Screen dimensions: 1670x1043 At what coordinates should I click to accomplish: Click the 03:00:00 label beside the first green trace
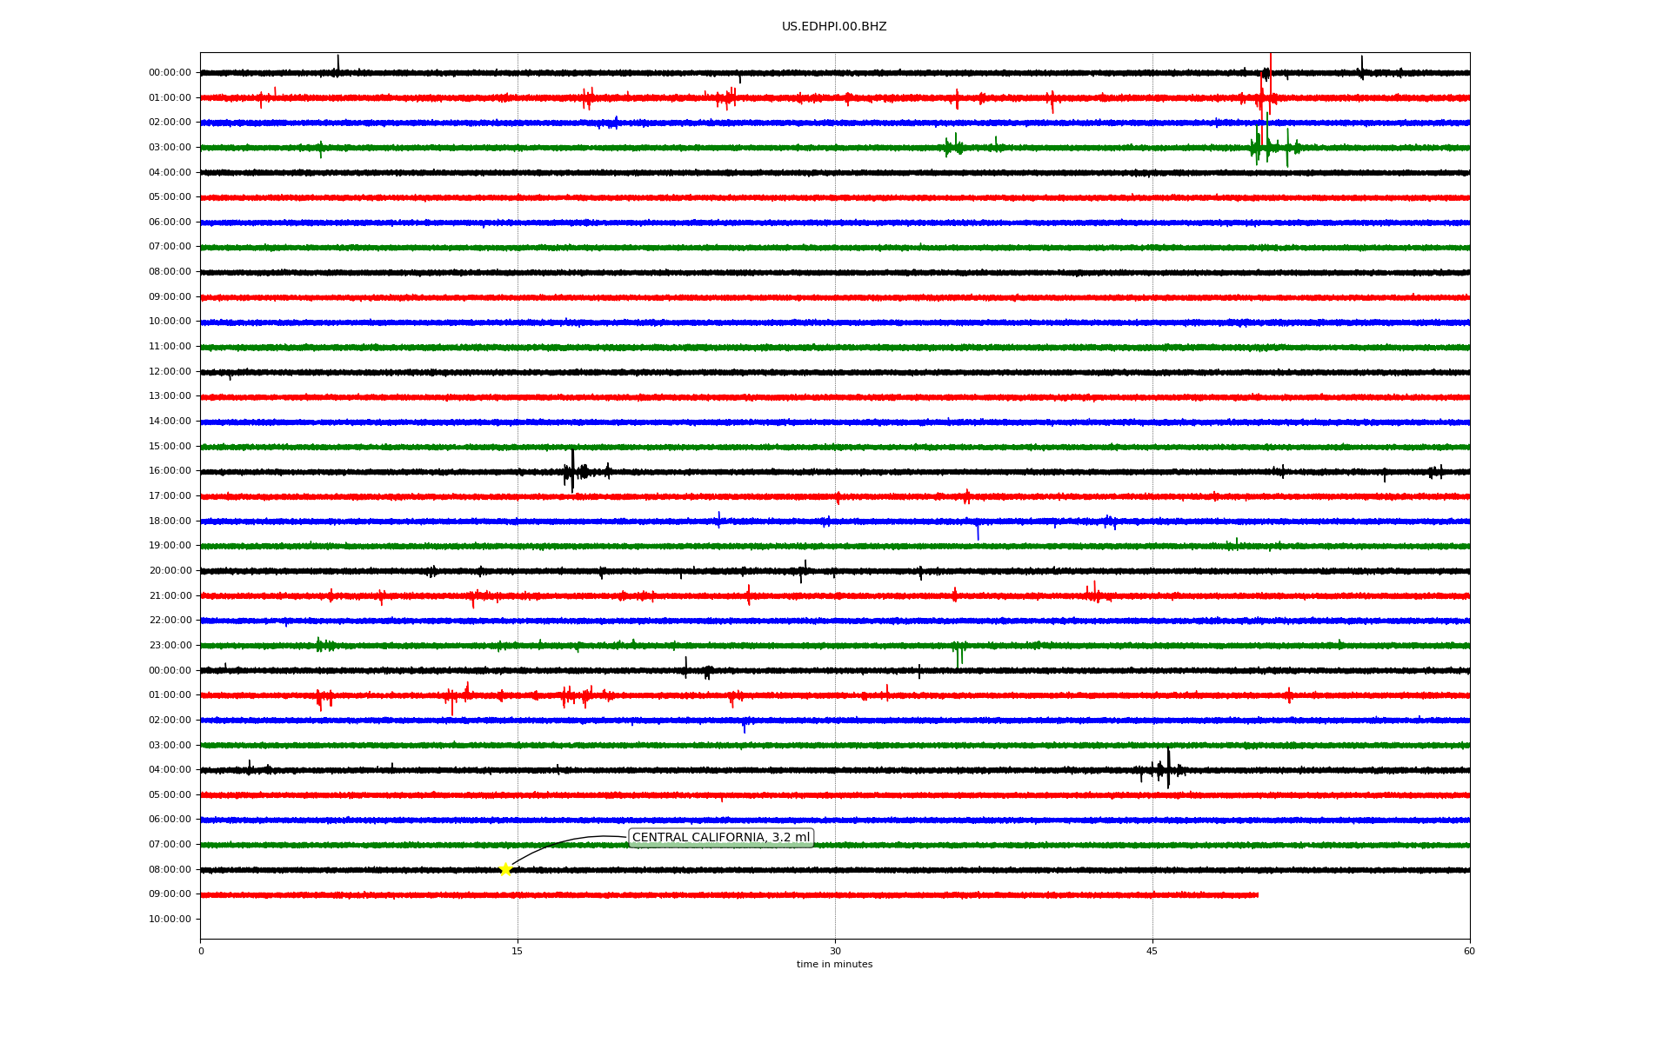coord(170,148)
